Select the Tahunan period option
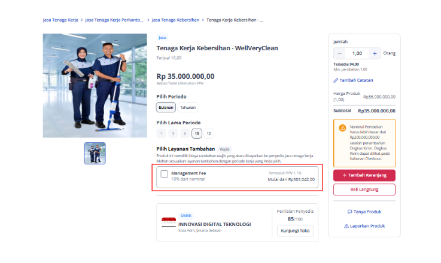The width and height of the screenshot is (441, 263). 188,108
